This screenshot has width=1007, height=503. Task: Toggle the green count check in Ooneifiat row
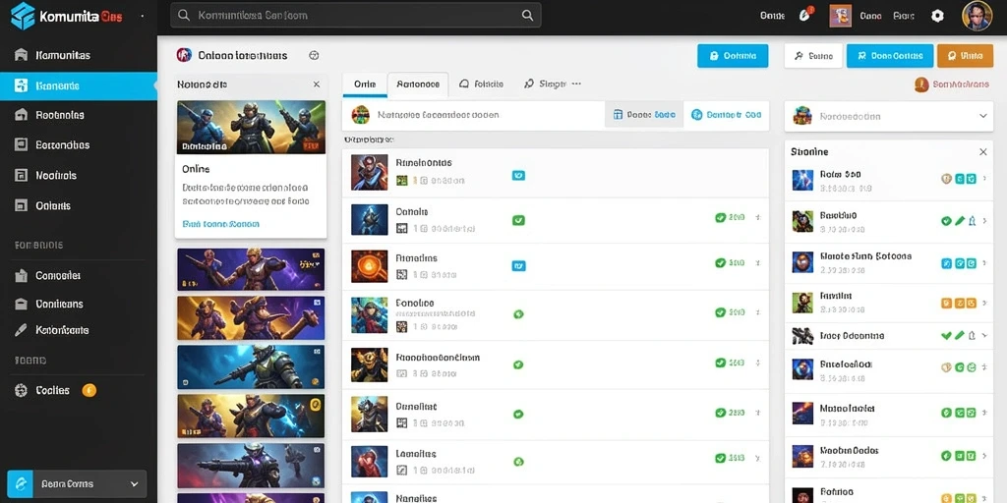tap(721, 413)
